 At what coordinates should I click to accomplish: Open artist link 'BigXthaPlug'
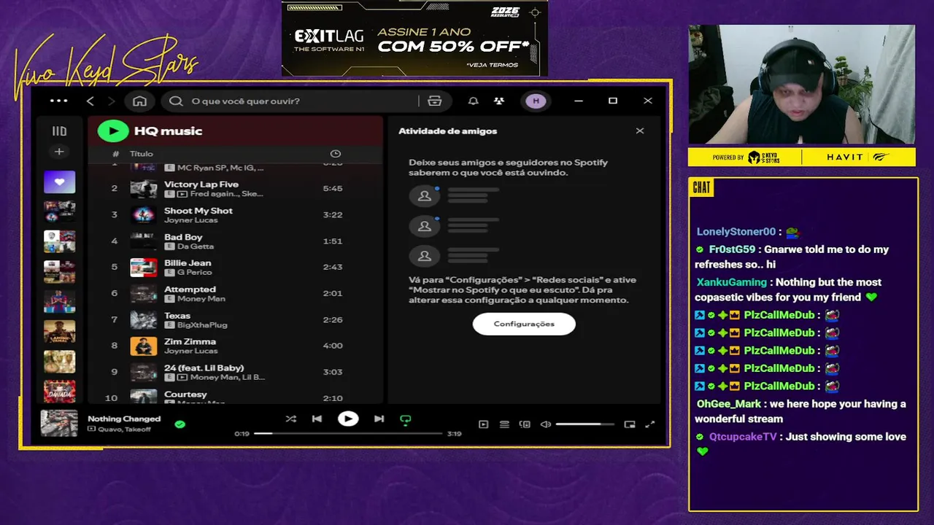(202, 325)
